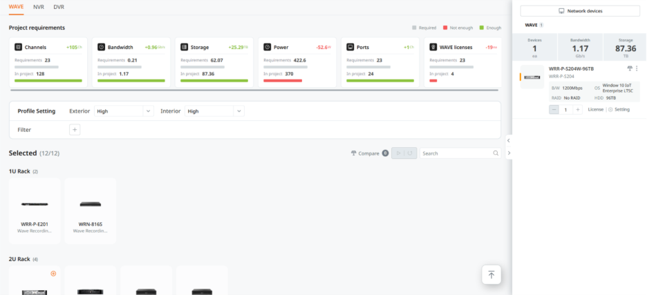This screenshot has width=647, height=295.
Task: Click the Search input field
Action: [456, 153]
